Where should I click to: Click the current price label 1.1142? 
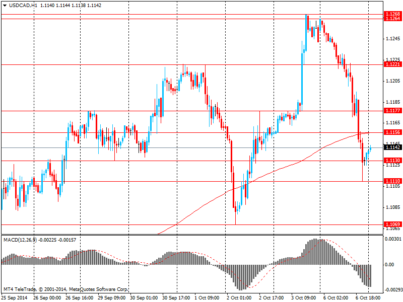click(393, 147)
